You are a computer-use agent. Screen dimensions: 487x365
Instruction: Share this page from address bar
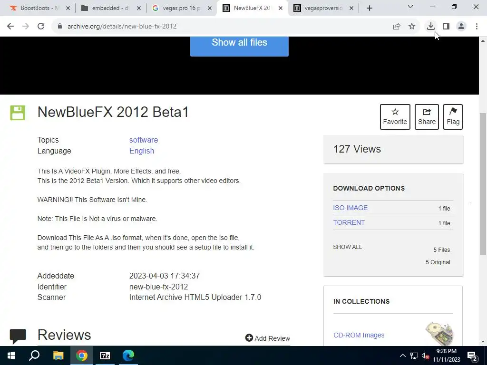pyautogui.click(x=397, y=27)
